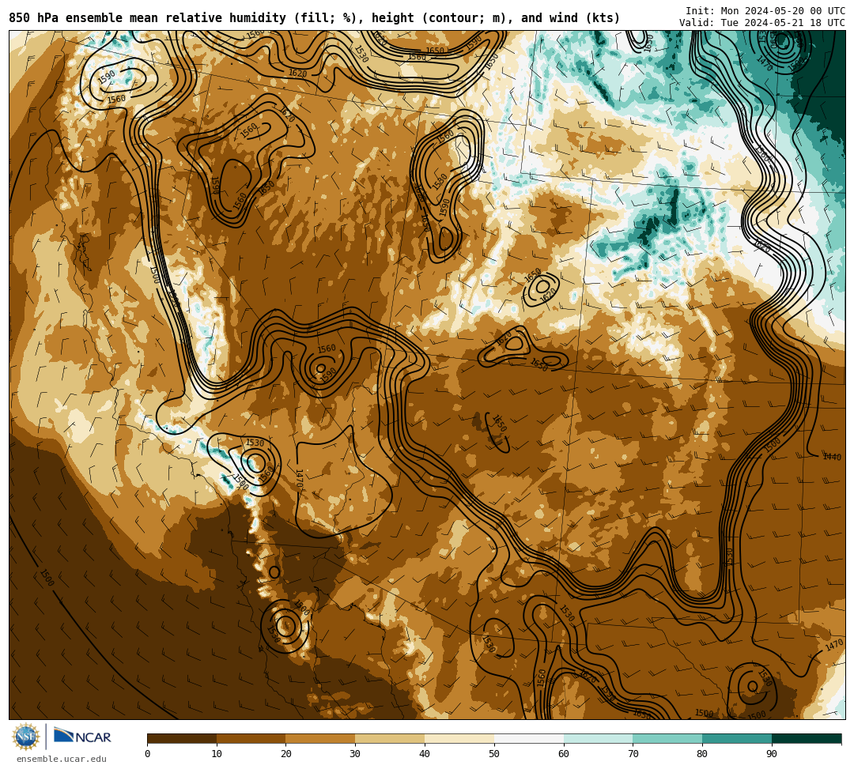854x769 pixels.
Task: Click the 1440 contour label at right edge
Action: point(832,457)
